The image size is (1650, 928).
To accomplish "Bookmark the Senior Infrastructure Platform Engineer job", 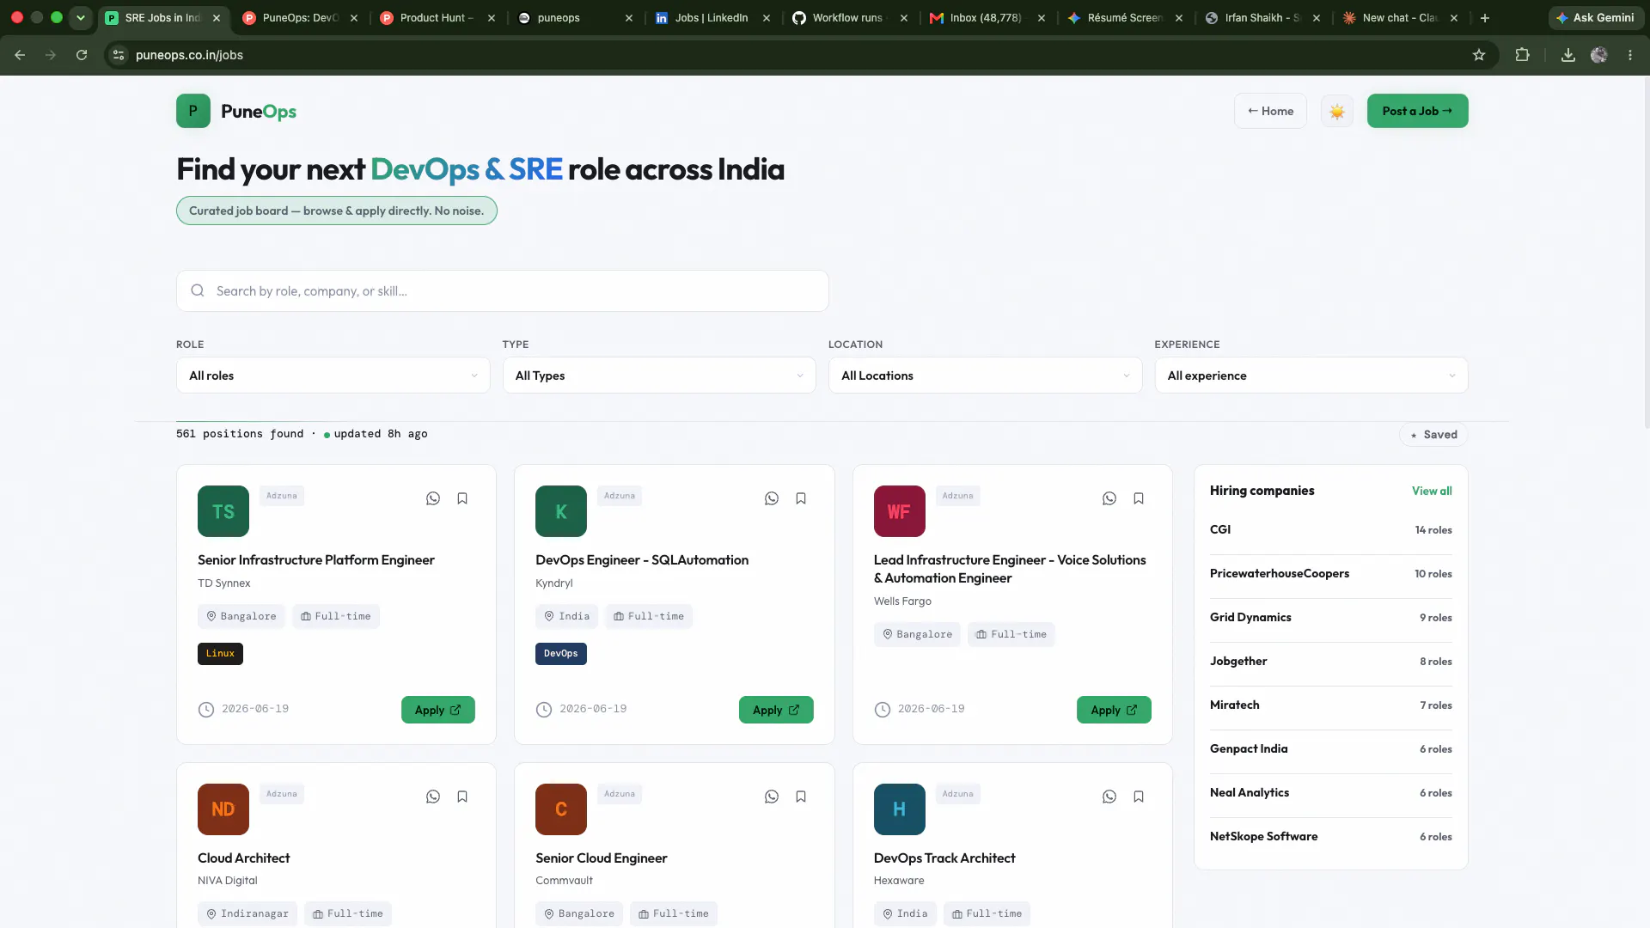I will click(462, 498).
